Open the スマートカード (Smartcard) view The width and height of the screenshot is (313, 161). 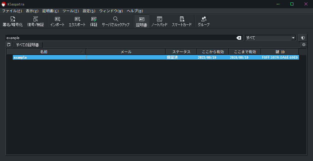click(182, 22)
